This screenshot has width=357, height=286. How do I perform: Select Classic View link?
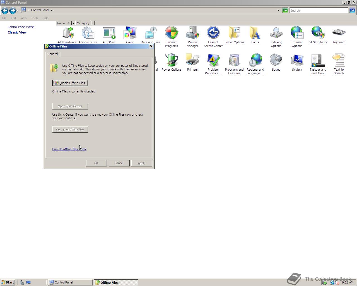pos(17,32)
